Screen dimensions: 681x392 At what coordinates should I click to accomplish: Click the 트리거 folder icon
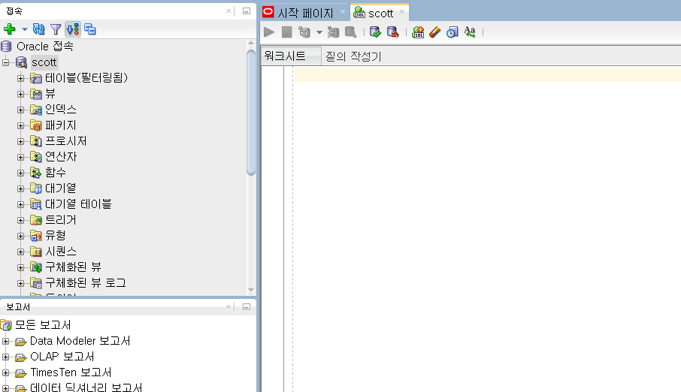36,220
